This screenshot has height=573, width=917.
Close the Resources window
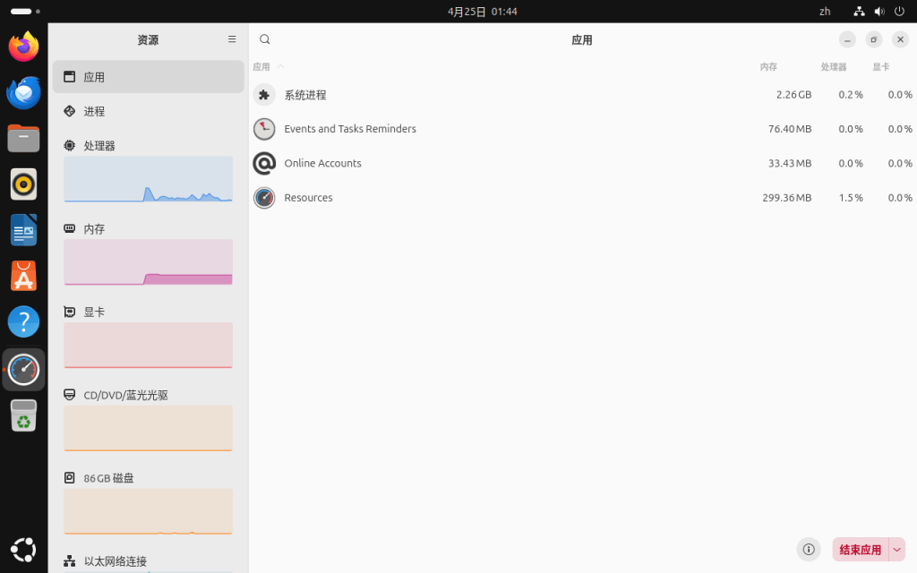click(900, 39)
